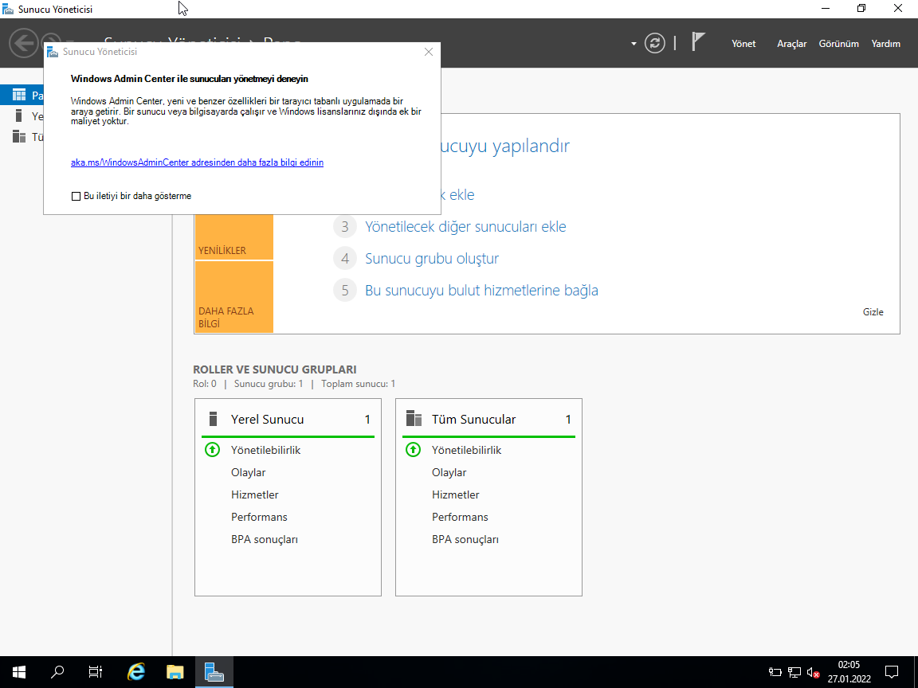Click Gizle to hide the welcome panel
The height and width of the screenshot is (688, 918).
click(x=873, y=312)
